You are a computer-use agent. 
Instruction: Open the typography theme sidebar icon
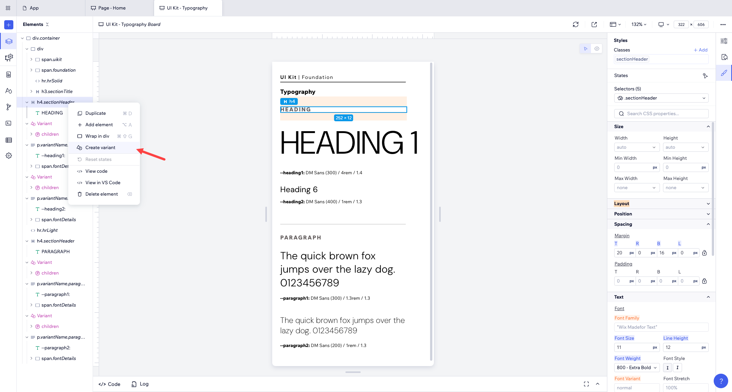coord(9,91)
